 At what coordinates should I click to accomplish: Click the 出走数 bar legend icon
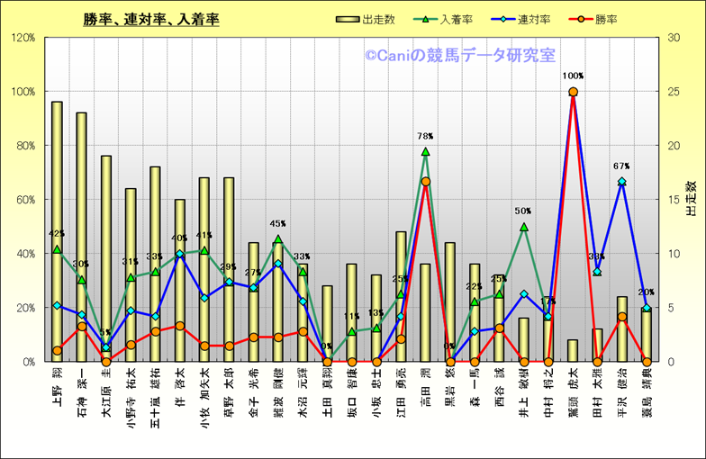click(x=348, y=19)
